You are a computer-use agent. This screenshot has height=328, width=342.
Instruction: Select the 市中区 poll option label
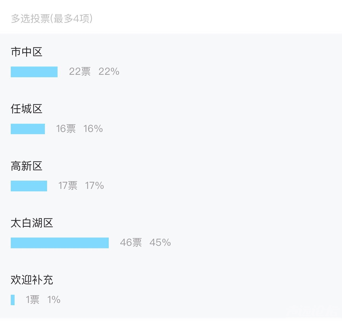coord(26,52)
